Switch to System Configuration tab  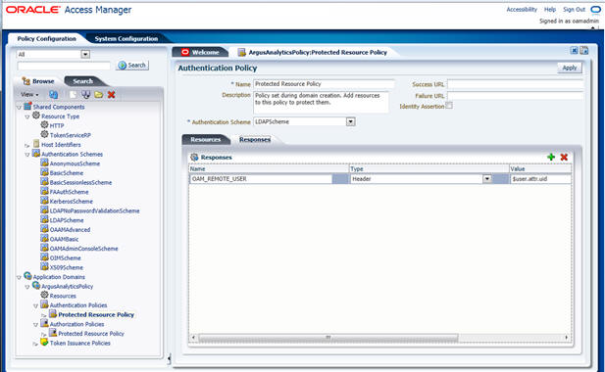126,38
